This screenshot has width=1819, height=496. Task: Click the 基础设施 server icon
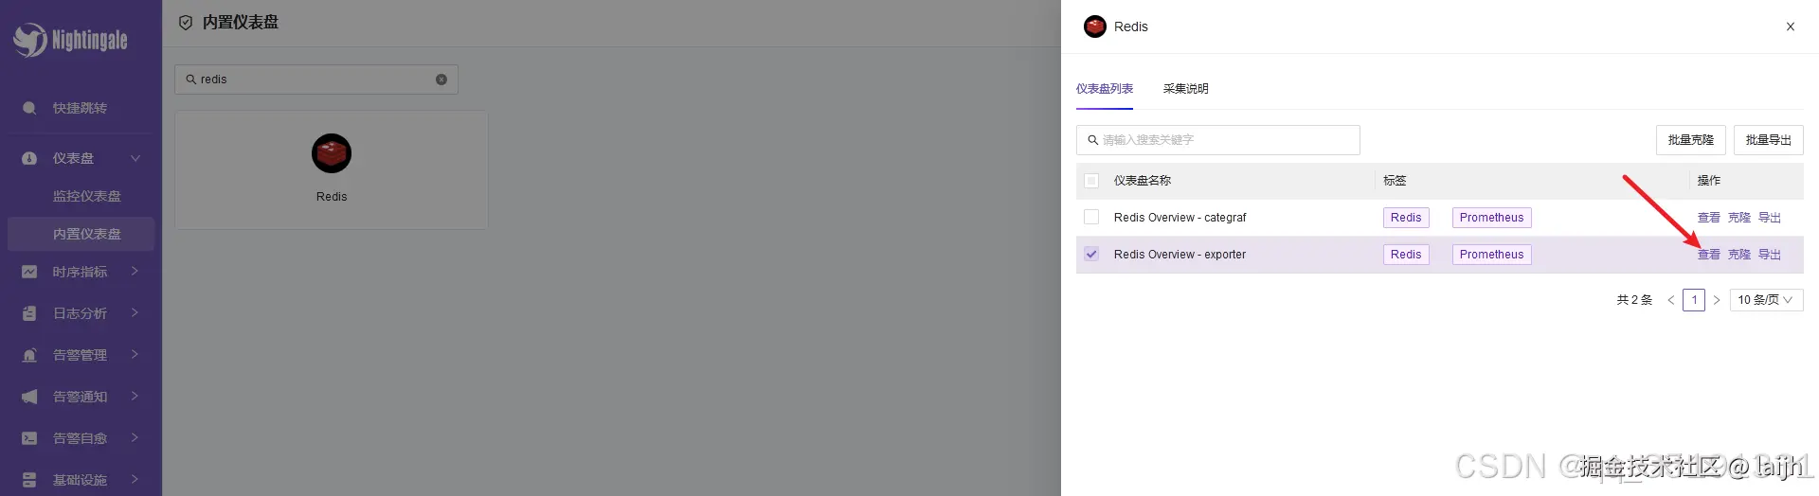coord(29,480)
